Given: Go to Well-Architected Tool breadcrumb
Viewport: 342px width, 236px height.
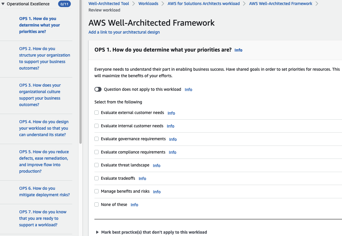Looking at the screenshot, I should tap(109, 4).
